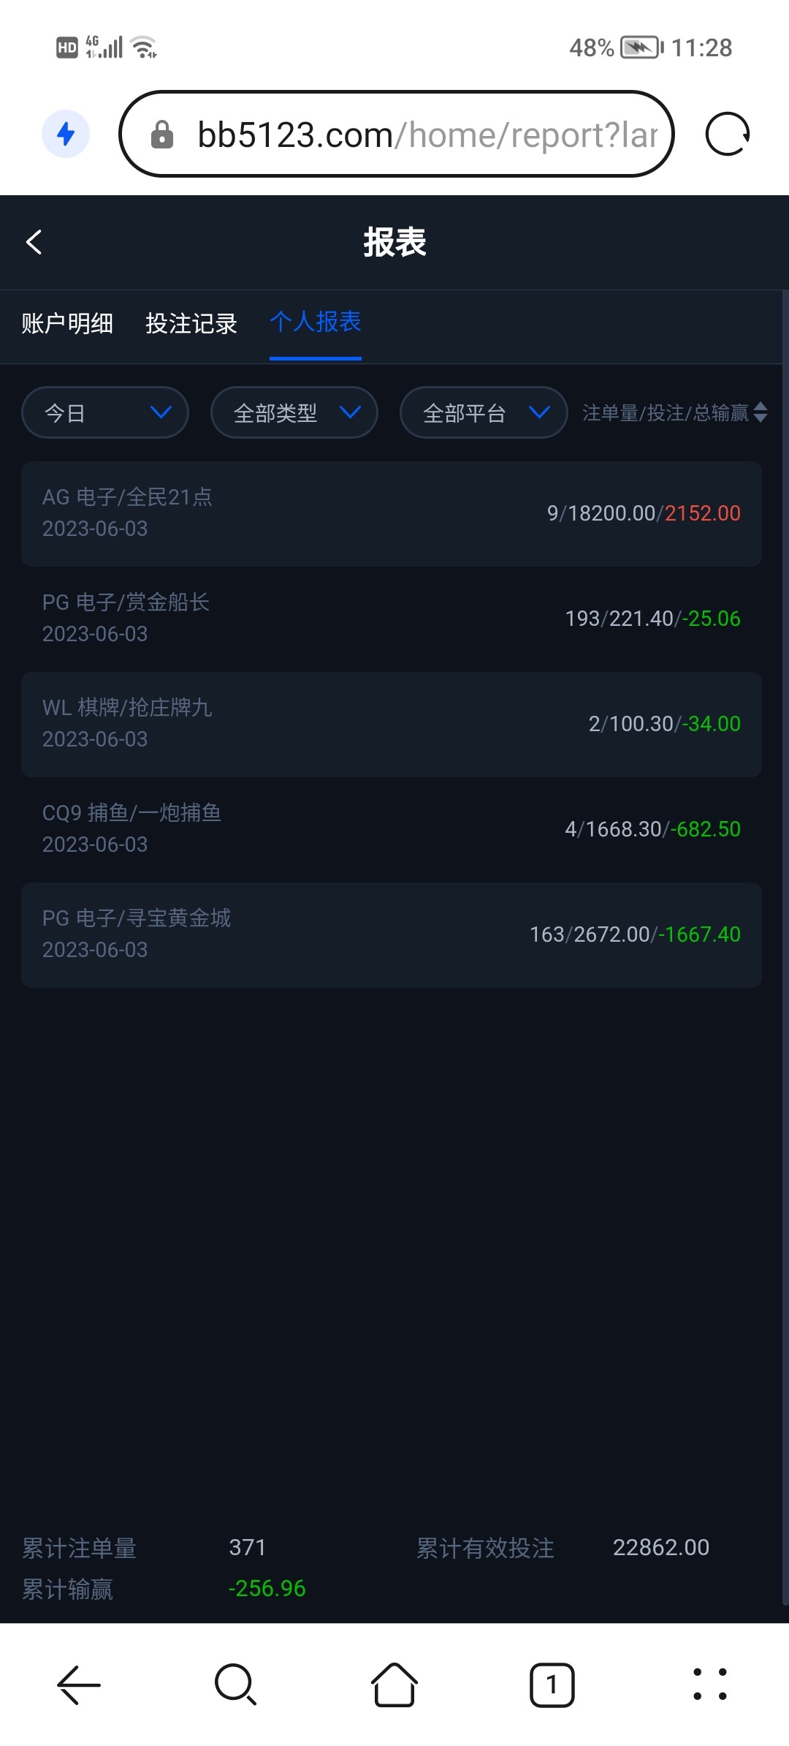Switch to the 投注记录 tab
Screen dimensions: 789x1746
[191, 323]
